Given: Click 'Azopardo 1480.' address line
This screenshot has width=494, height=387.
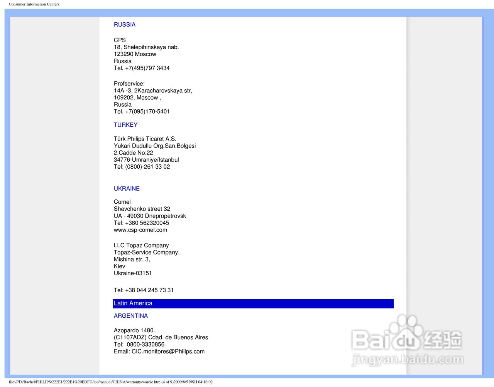Looking at the screenshot, I should (x=134, y=330).
